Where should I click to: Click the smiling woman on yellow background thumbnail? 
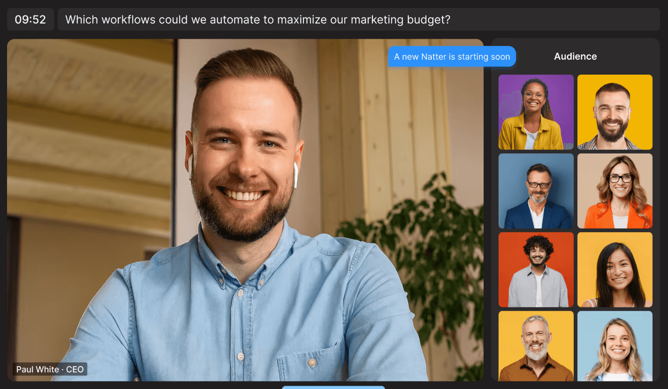pyautogui.click(x=614, y=270)
